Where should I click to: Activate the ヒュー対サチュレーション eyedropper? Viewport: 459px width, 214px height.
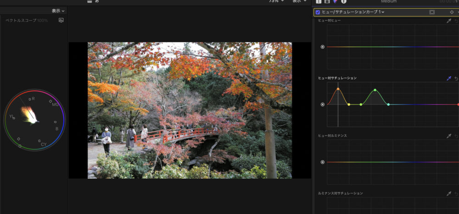(x=449, y=78)
